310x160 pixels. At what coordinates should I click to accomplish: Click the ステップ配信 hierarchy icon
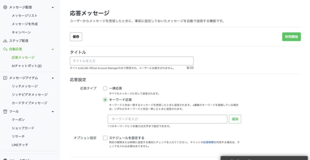coord(5,41)
